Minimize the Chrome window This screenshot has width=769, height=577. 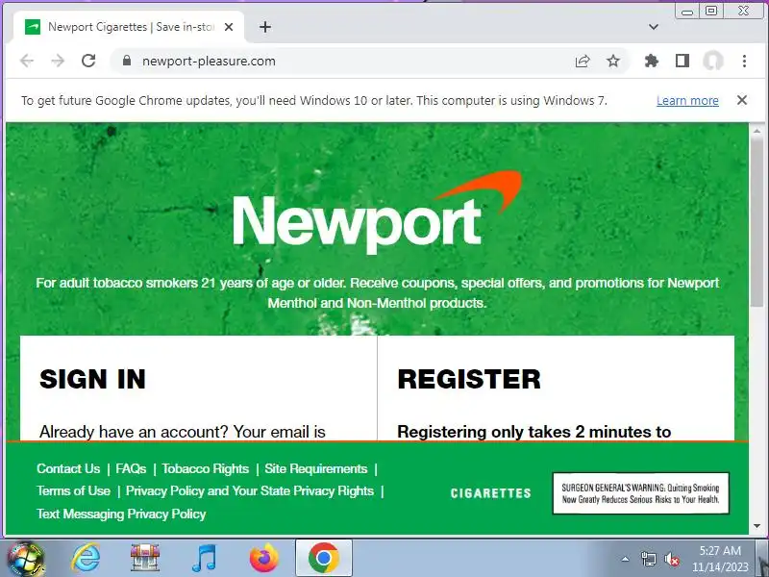pyautogui.click(x=687, y=11)
